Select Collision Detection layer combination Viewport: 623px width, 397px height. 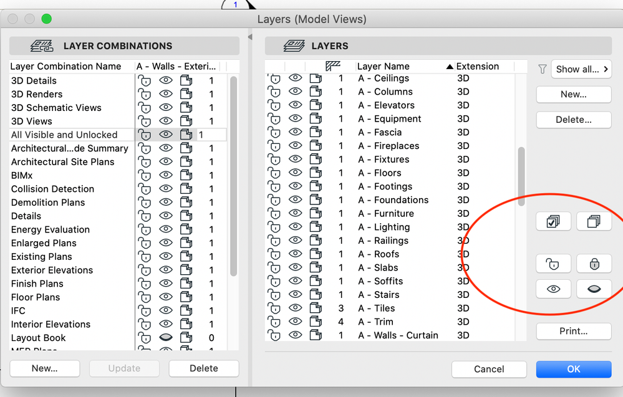[52, 189]
